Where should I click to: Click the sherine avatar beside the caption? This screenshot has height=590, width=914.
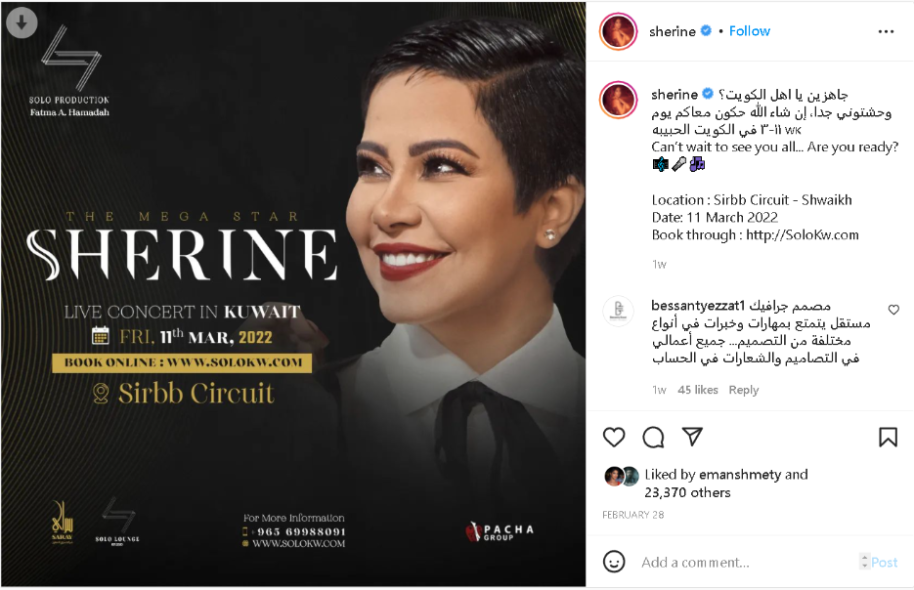(x=618, y=100)
